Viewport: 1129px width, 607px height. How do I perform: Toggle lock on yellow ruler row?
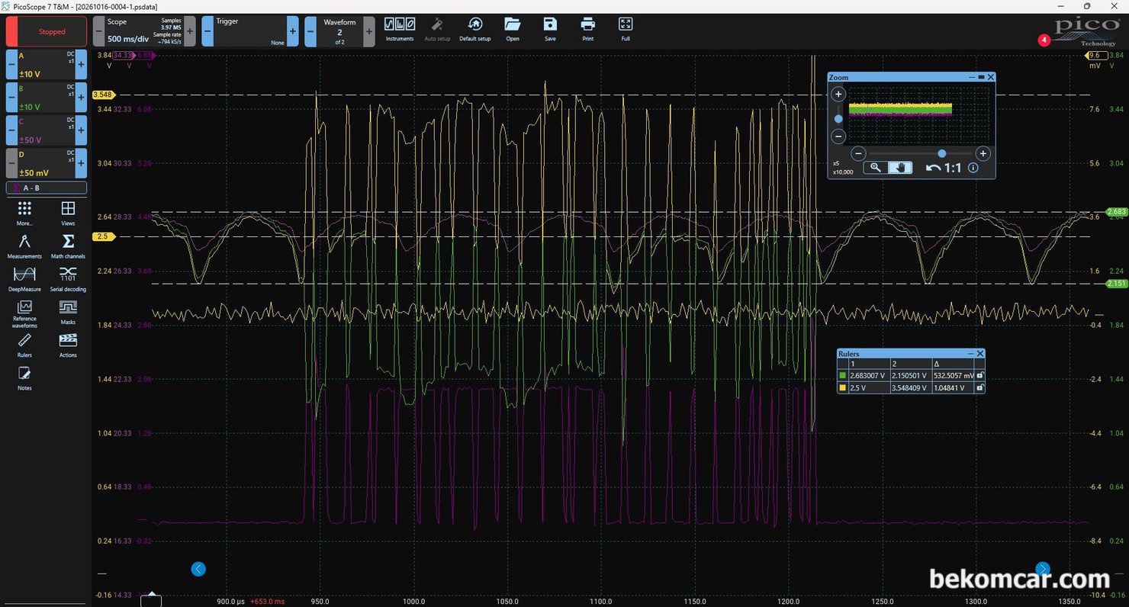(980, 387)
